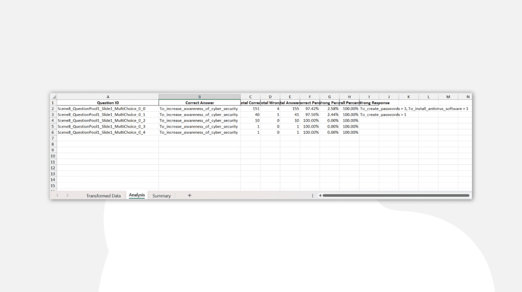522x292 pixels.
Task: Select row 10 header
Action: coord(53,156)
